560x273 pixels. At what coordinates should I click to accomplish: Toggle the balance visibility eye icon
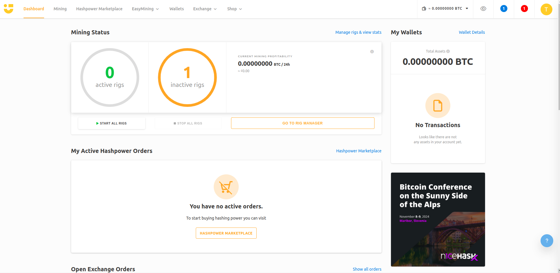pos(483,9)
